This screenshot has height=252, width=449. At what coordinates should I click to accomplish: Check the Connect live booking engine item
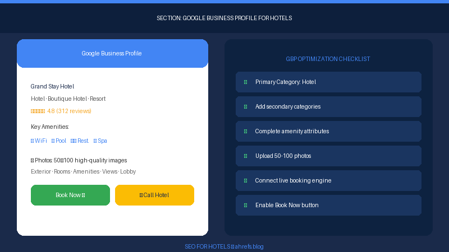coord(328,180)
